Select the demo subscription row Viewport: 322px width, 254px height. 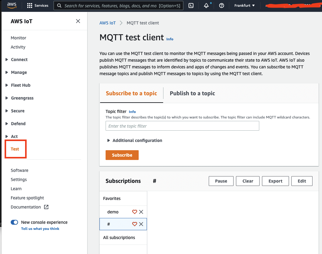tap(123, 212)
